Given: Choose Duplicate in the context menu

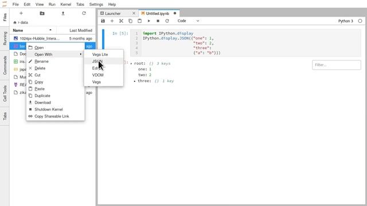Looking at the screenshot, I should tap(56, 96).
